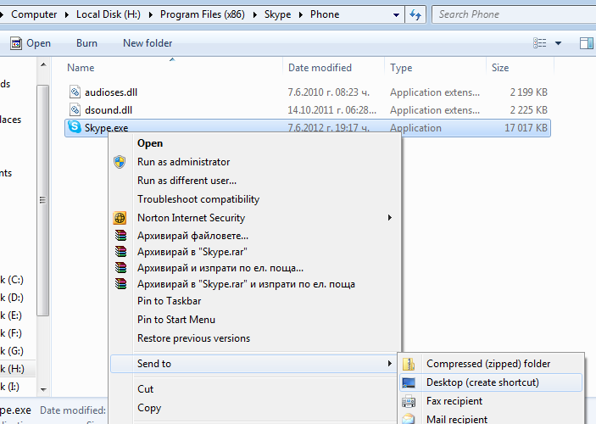Screen dimensions: 596x424
Task: Click the refresh button beside address bar
Action: [415, 14]
